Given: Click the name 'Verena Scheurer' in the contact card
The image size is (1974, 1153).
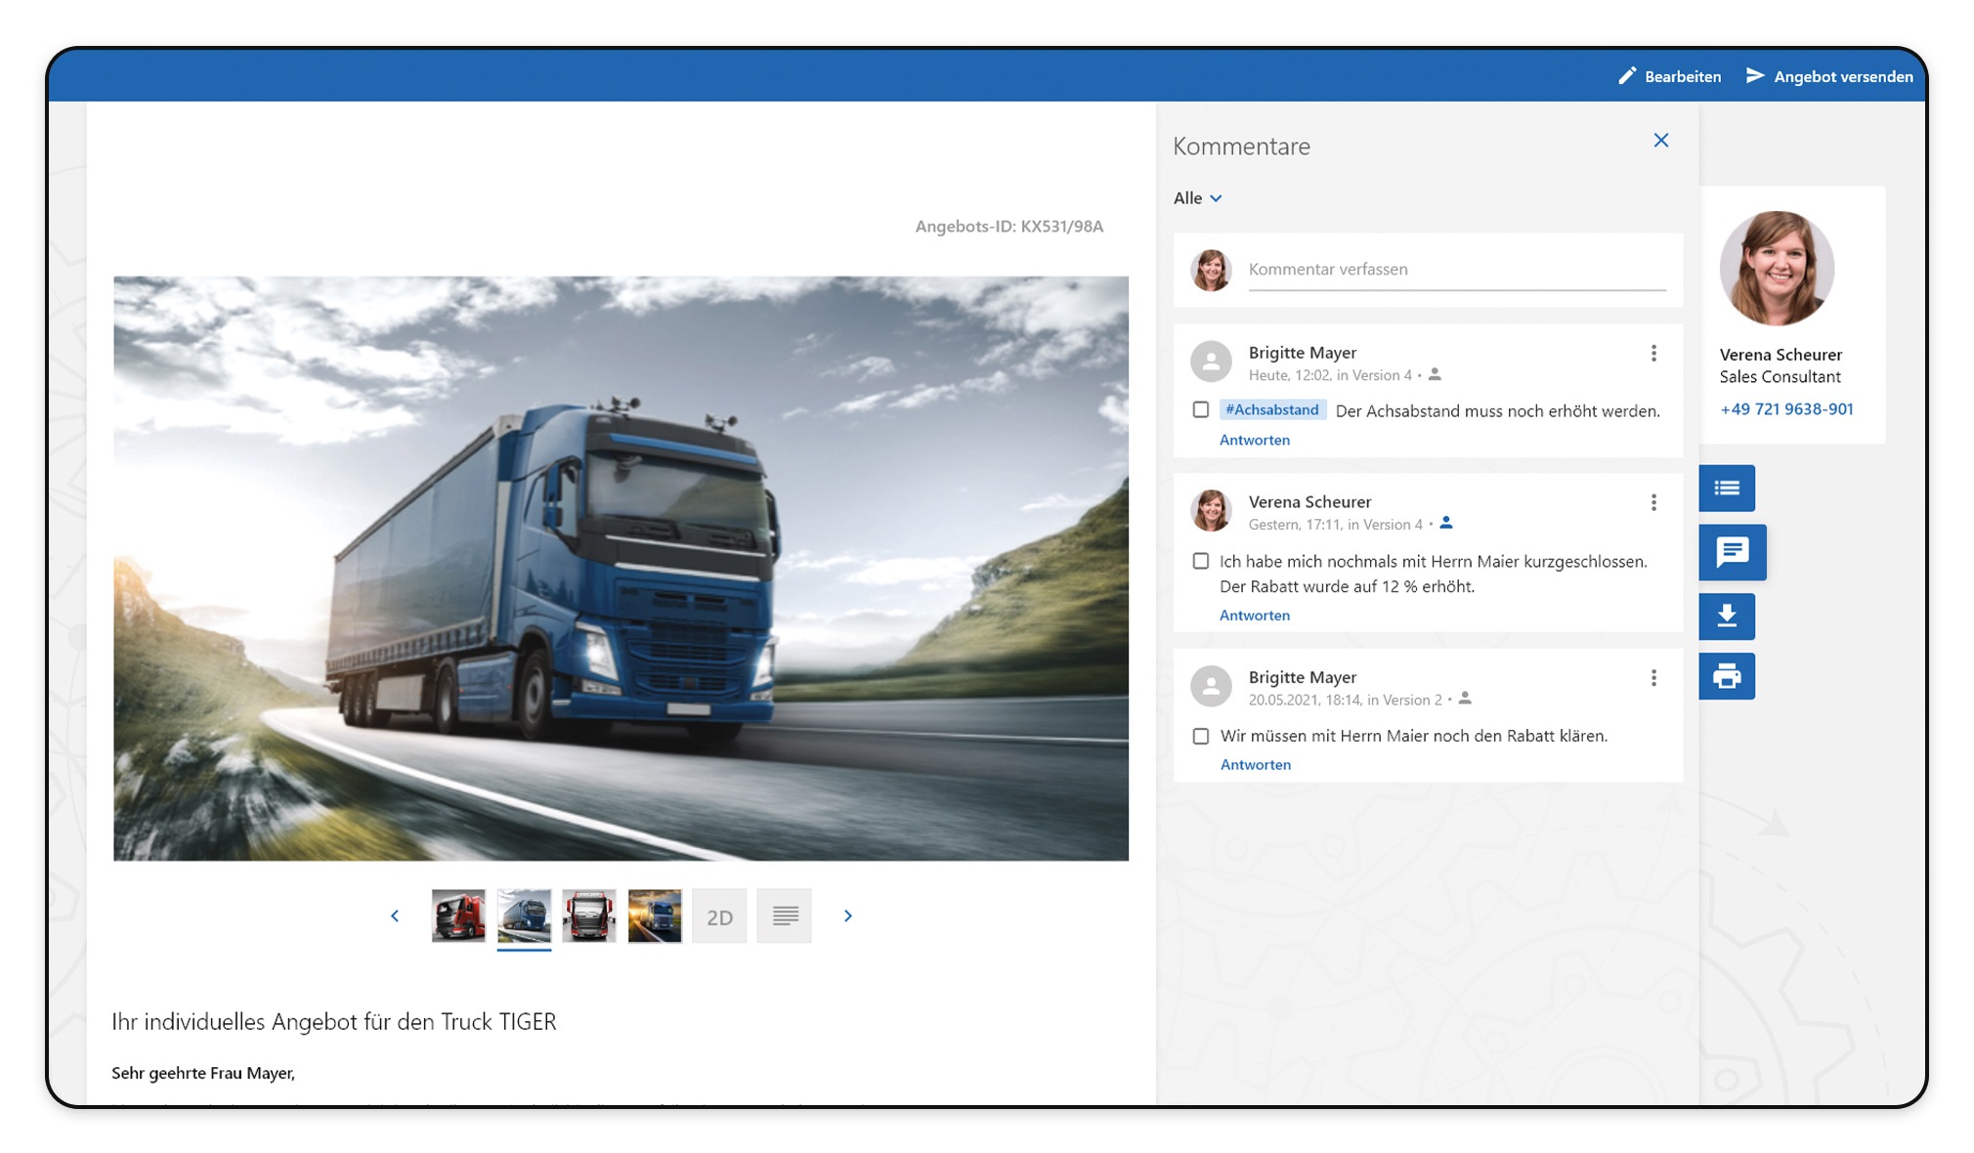Looking at the screenshot, I should tap(1781, 354).
